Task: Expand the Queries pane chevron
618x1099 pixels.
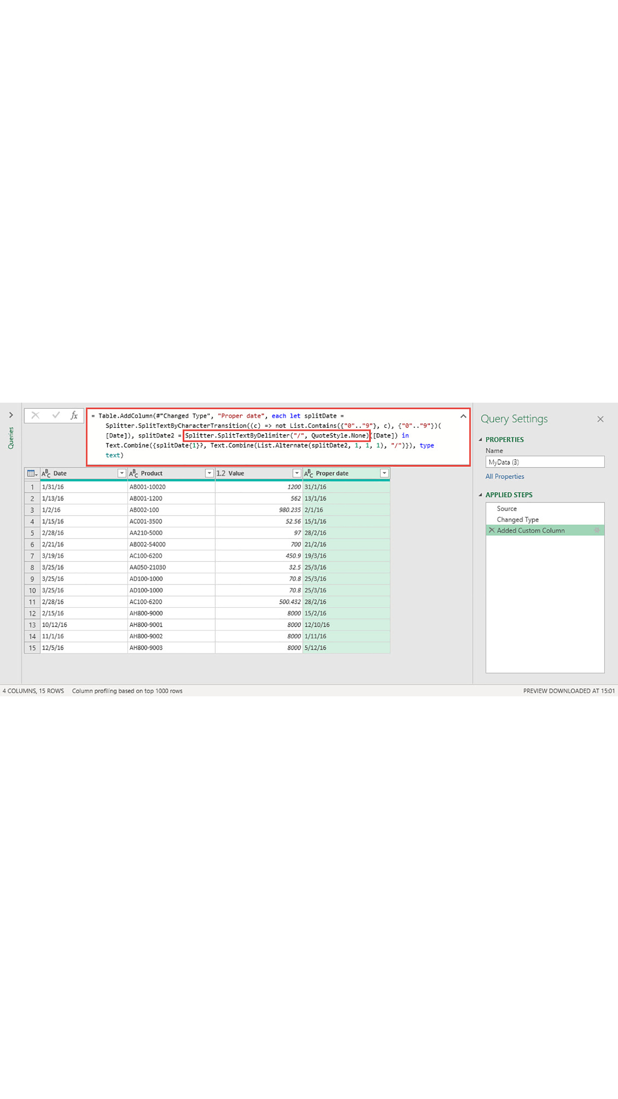Action: click(x=11, y=415)
